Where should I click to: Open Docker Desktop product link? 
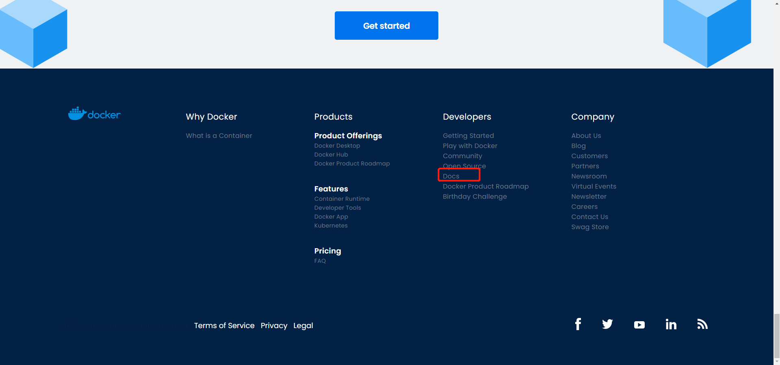pos(337,146)
